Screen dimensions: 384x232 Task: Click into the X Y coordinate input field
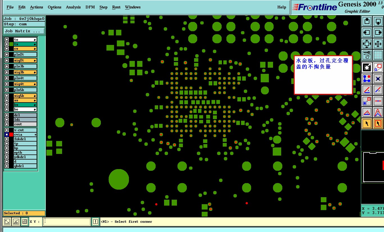[67, 222]
